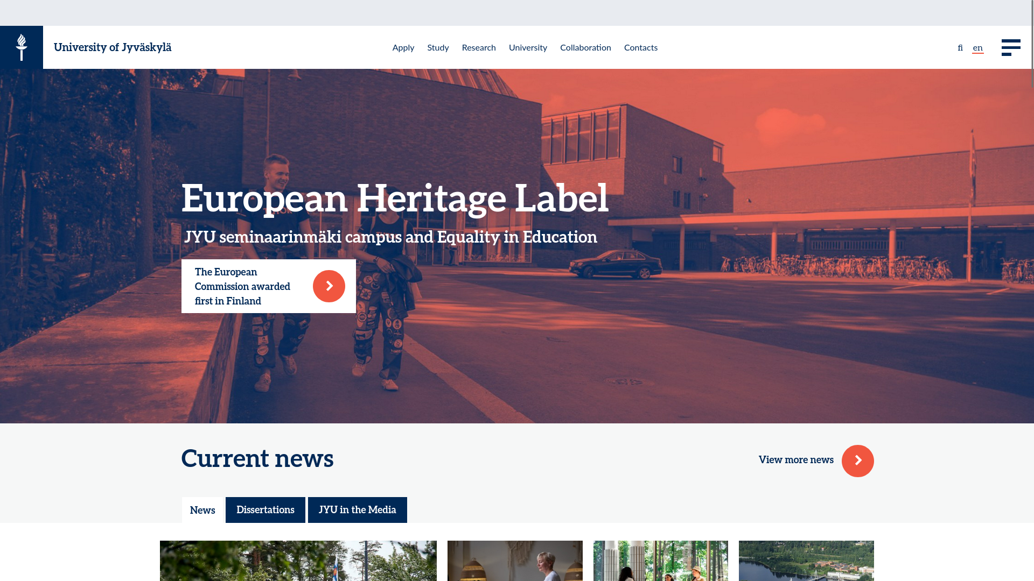
Task: Switch to JYU in the Media tab
Action: pyautogui.click(x=358, y=510)
